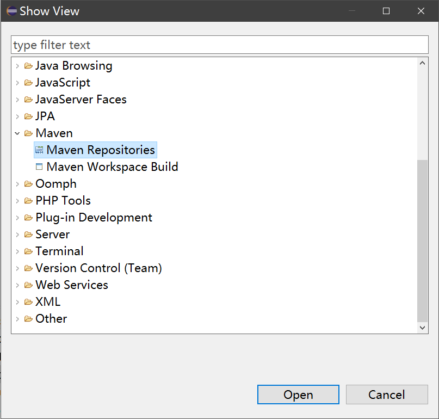Viewport: 439px width, 419px height.
Task: Expand the Version Control (Team) category
Action: 17,268
